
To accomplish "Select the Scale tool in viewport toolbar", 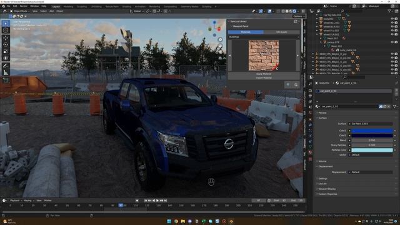I will coord(6,51).
